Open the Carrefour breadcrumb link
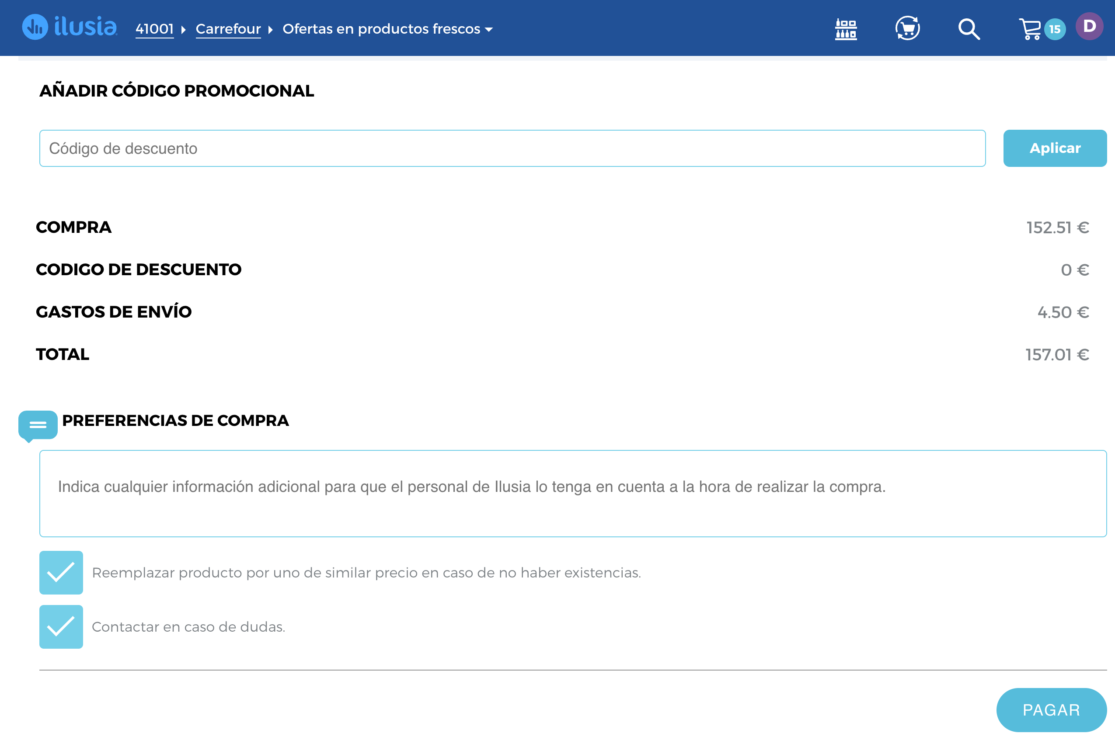 click(x=228, y=29)
